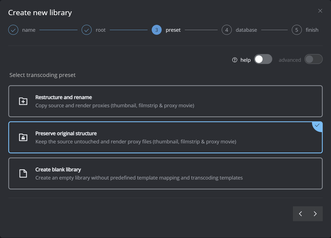Click the completed root step checkmark circle
The image size is (331, 238).
(87, 30)
